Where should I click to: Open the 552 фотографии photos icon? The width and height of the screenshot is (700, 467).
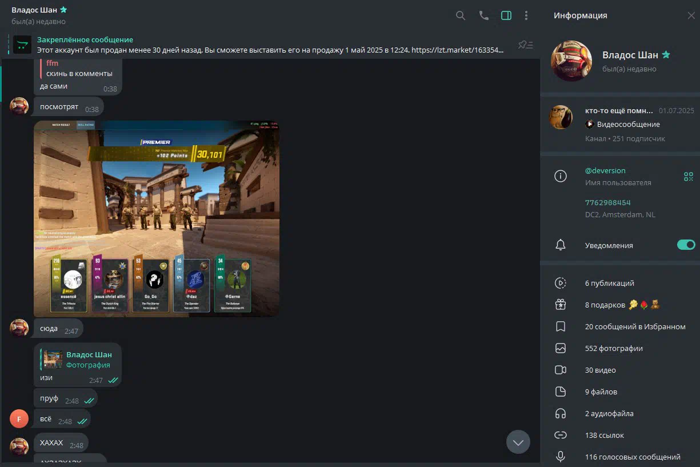point(561,348)
